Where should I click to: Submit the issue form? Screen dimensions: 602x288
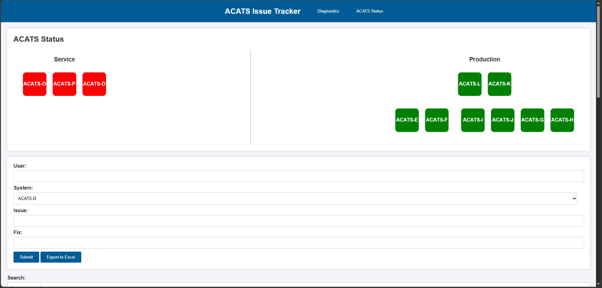26,257
